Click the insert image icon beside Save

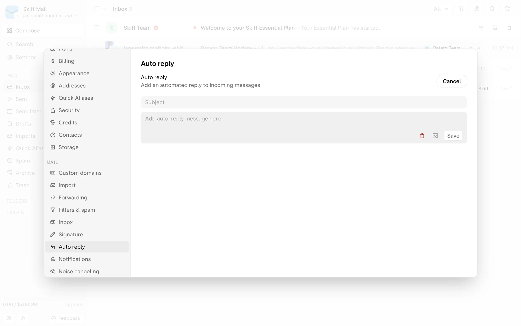point(435,136)
